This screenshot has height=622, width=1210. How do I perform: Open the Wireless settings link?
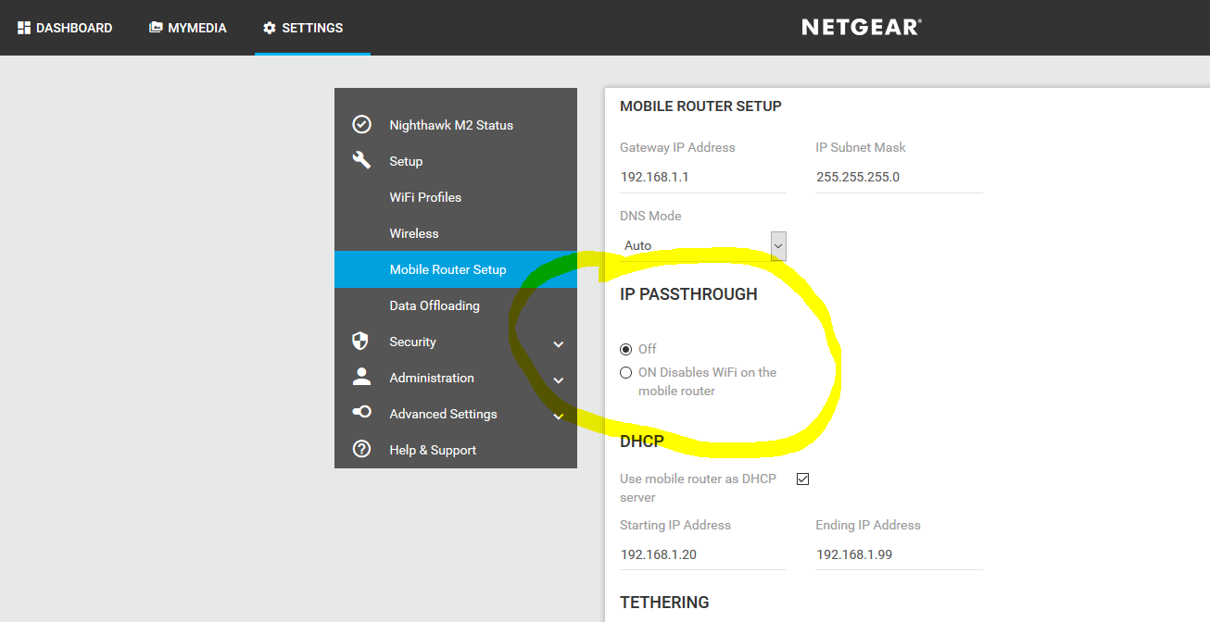click(x=414, y=233)
